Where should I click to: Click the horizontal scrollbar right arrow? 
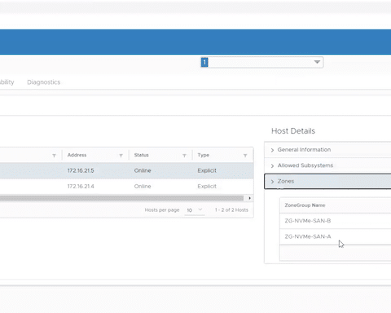[249, 198]
